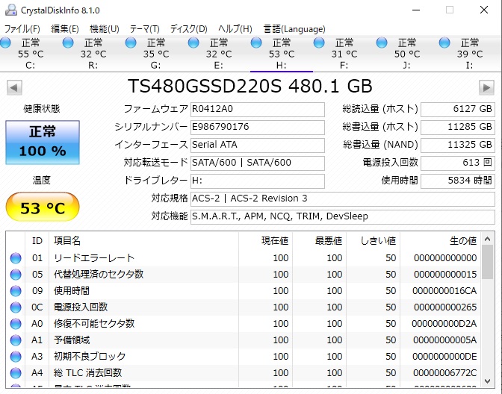Click the ドライブレター field H:

[258, 181]
